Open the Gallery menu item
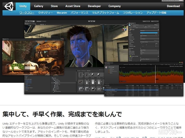Screen dimensions: 185x138 39,6
